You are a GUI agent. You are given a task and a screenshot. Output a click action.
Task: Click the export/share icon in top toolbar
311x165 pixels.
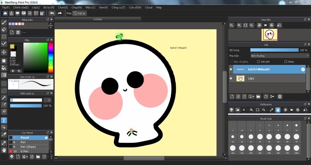tap(11, 13)
